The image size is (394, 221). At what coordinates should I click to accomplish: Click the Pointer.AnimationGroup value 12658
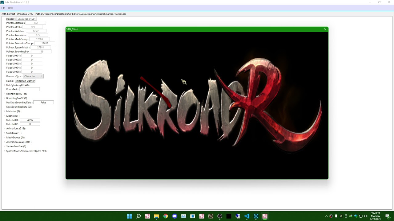[x=45, y=43]
